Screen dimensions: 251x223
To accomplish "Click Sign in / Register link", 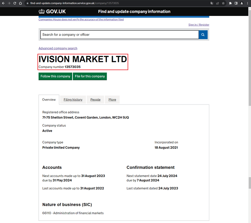I will [199, 25].
